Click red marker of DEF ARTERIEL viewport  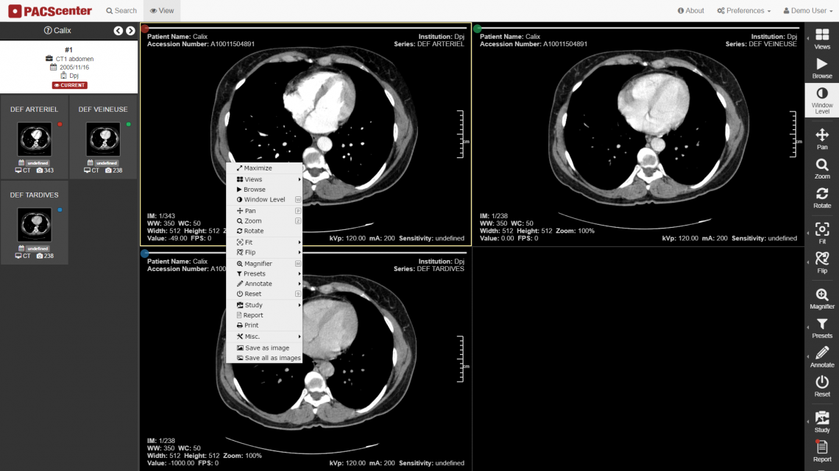(144, 29)
